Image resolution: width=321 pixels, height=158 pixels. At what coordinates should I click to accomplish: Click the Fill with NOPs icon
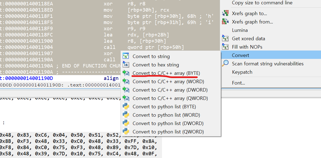225,47
